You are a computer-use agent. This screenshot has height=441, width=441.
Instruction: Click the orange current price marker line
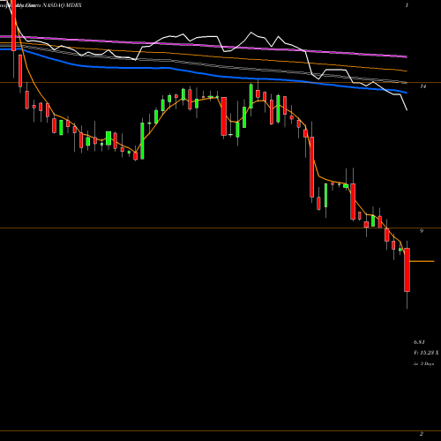(422, 261)
